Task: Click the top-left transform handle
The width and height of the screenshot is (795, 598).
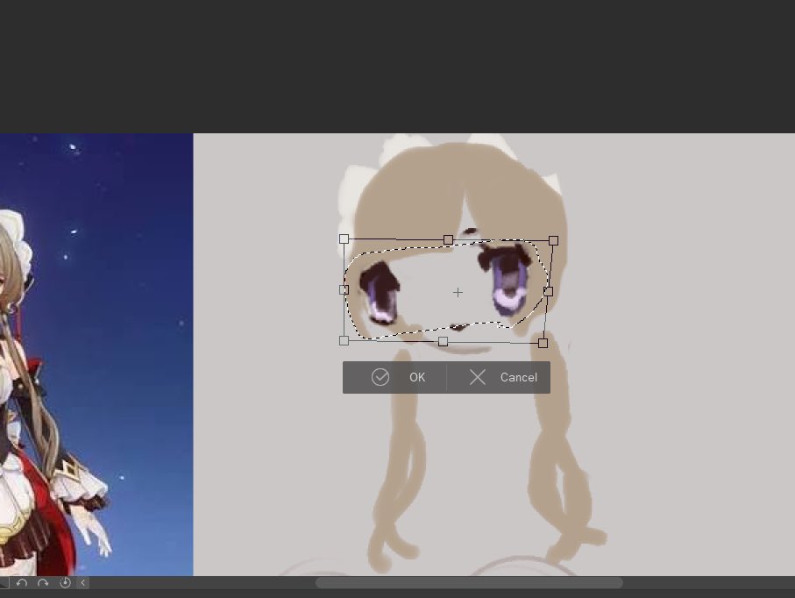Action: [344, 238]
